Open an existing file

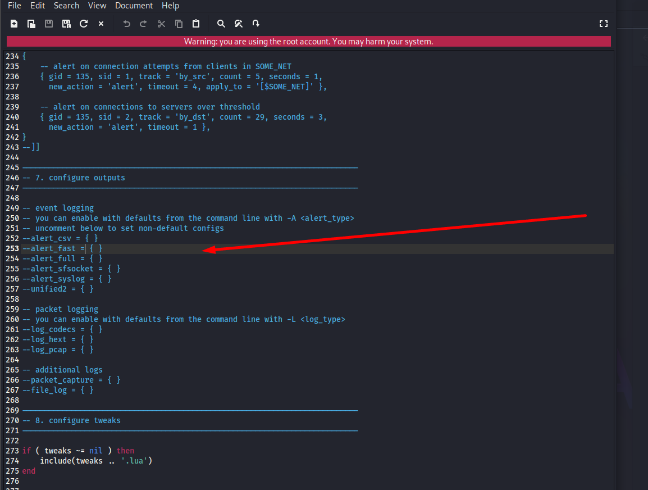(31, 24)
